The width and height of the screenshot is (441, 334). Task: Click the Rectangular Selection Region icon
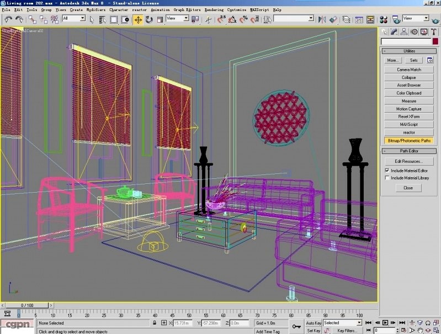[x=114, y=19]
